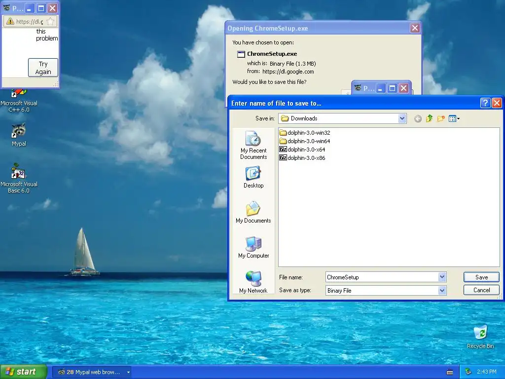Minimize the Mypal window behind the dialog
505x379 pixels.
click(381, 88)
